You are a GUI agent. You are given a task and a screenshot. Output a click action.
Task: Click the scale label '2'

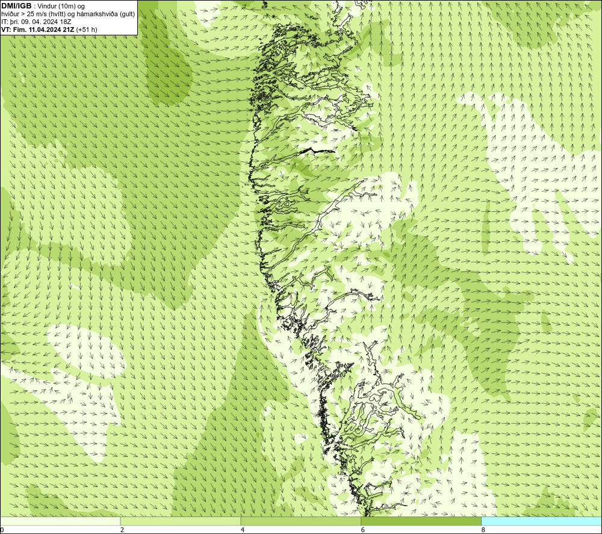click(x=122, y=530)
